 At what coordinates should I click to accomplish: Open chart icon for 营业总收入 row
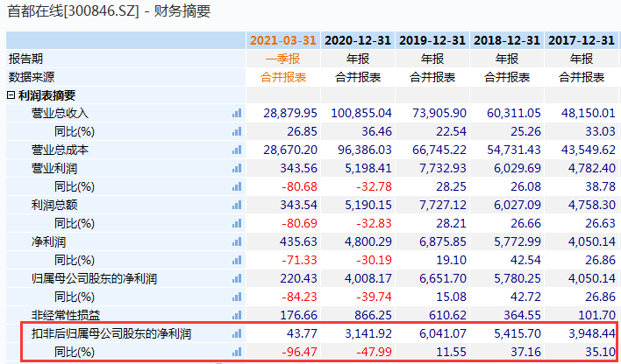point(237,114)
